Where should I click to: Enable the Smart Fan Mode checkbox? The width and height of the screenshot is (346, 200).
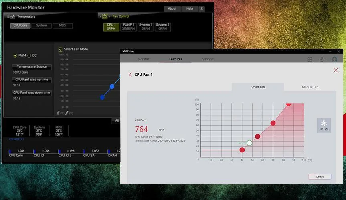(x=61, y=49)
